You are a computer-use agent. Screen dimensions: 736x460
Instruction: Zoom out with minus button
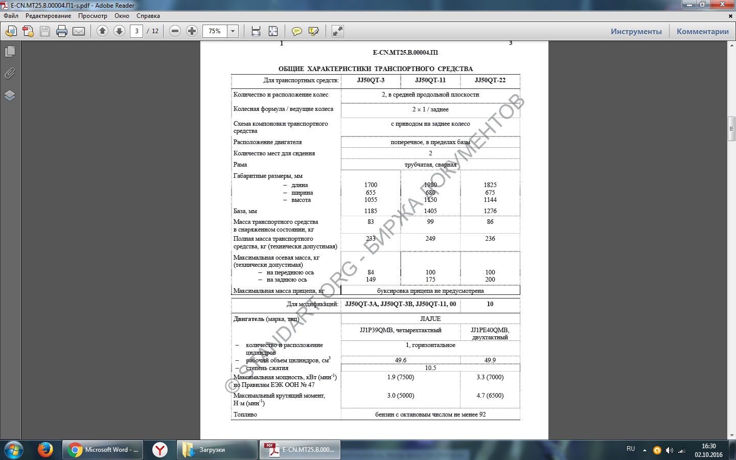click(175, 31)
